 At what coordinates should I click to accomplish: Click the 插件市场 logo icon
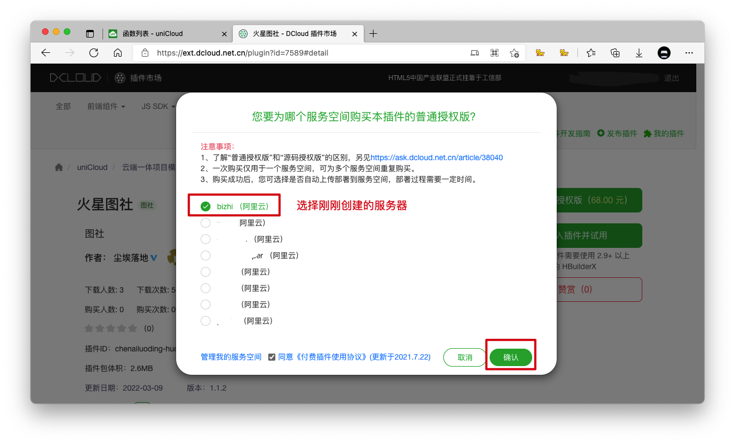[120, 78]
